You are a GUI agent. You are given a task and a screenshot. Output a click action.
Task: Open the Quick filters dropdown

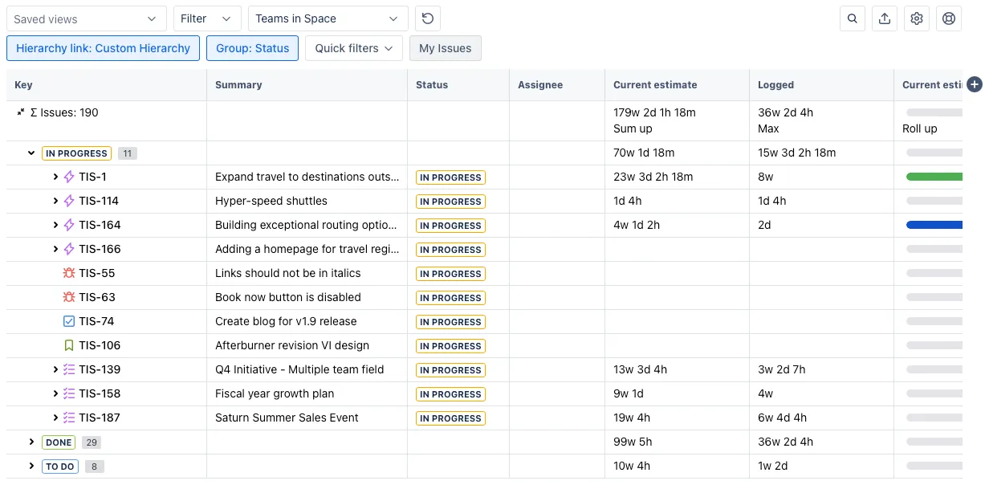(354, 48)
